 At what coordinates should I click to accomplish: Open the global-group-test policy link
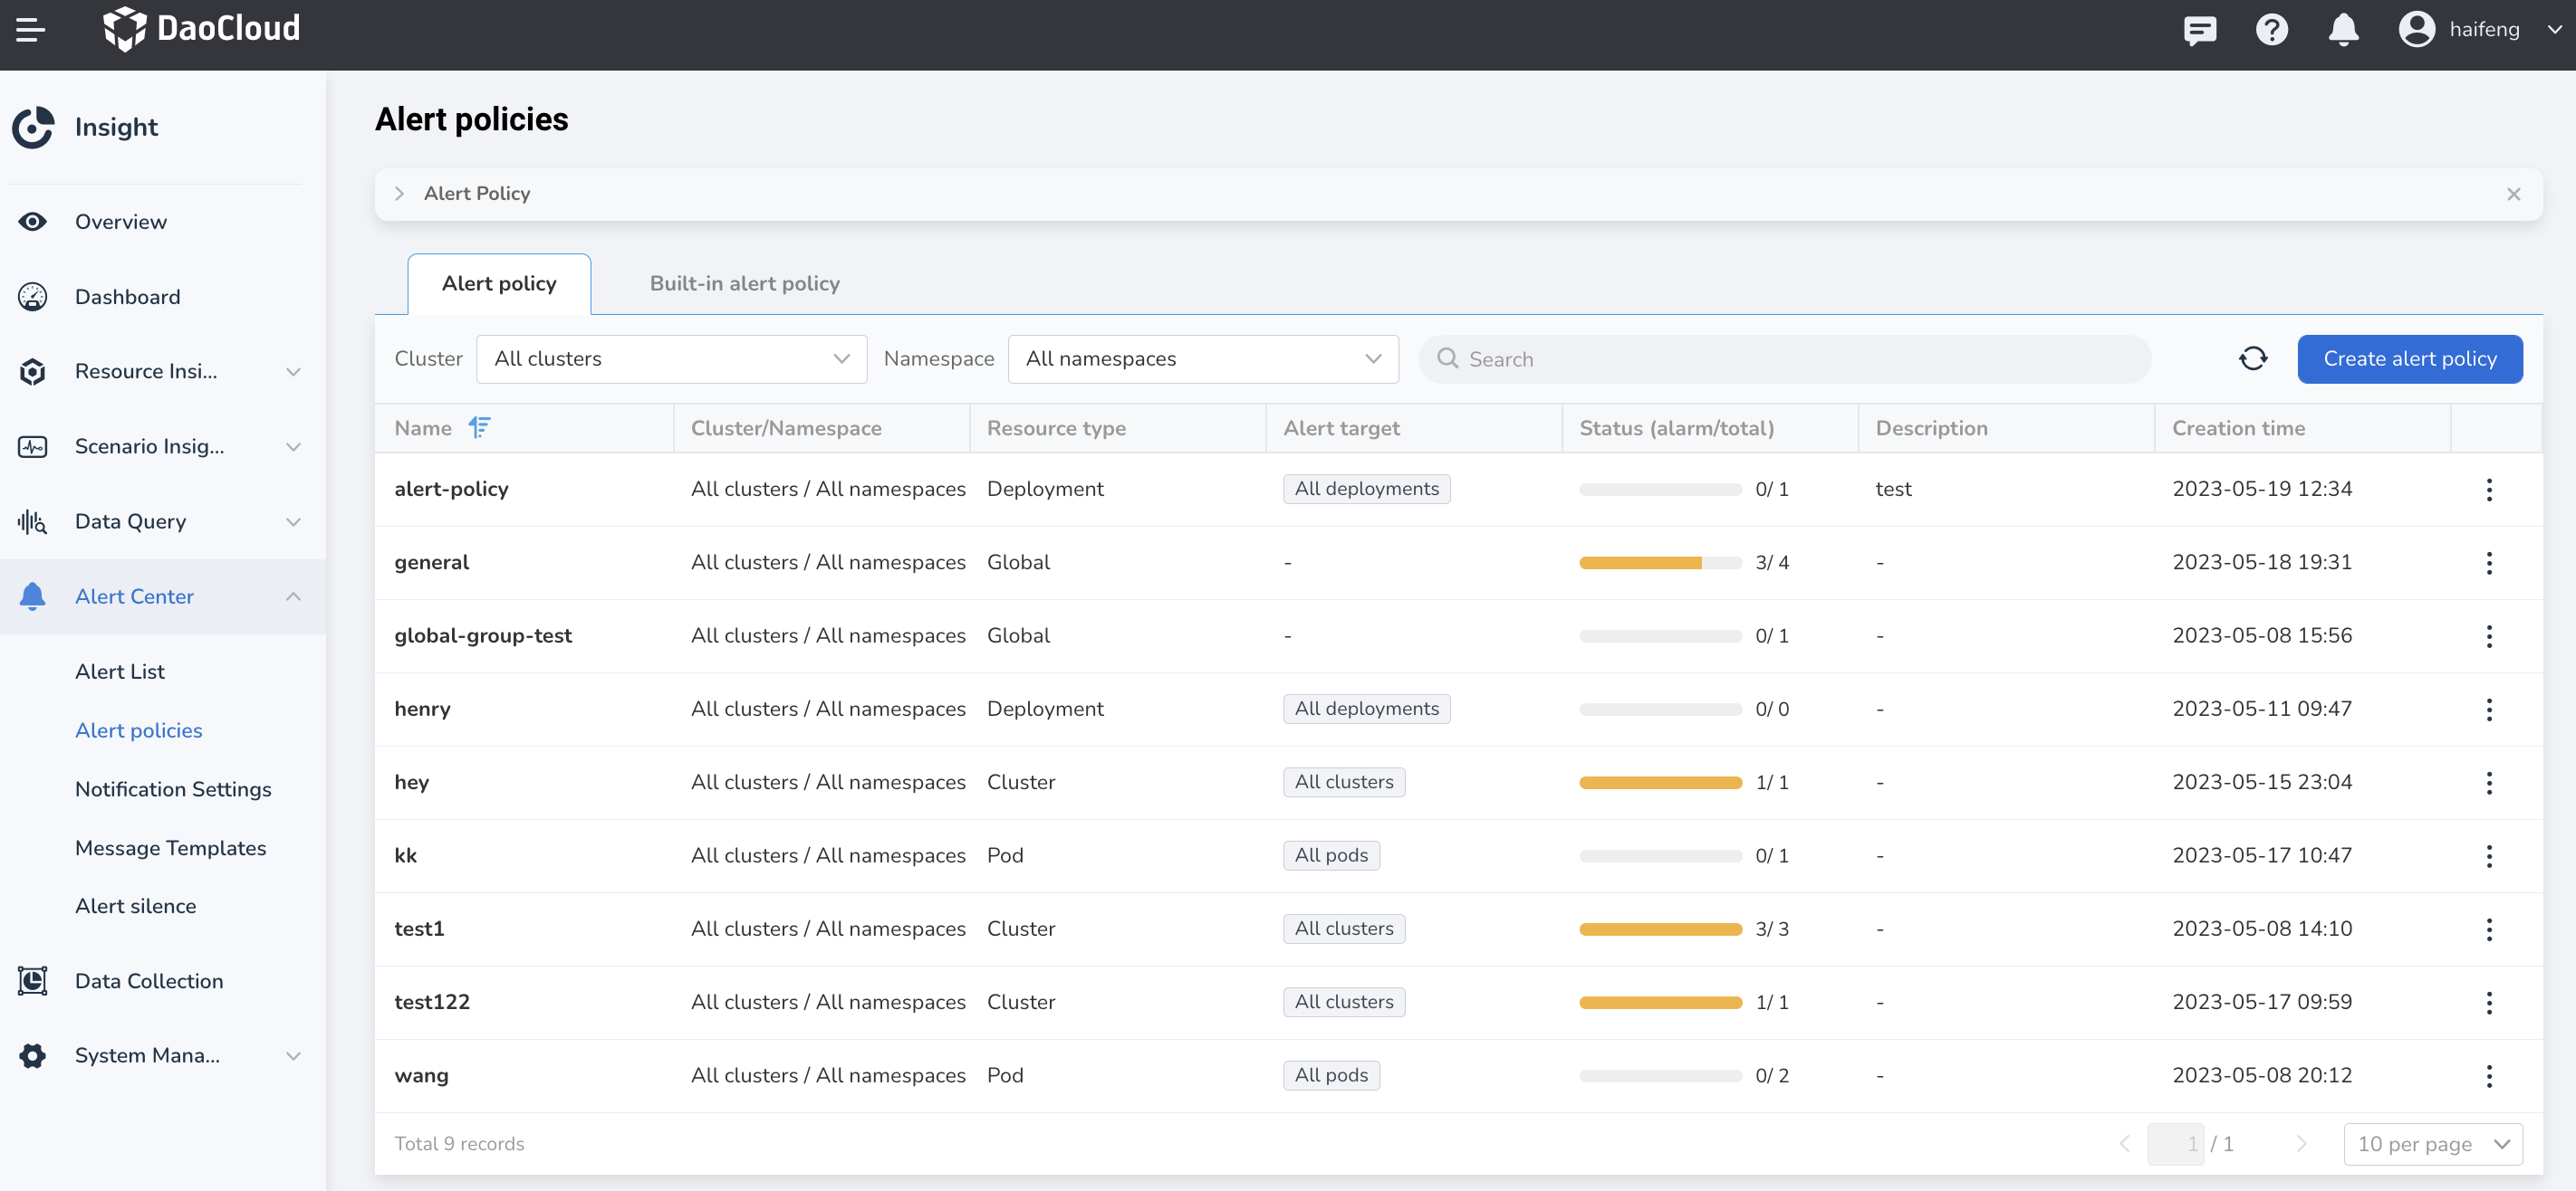point(483,636)
